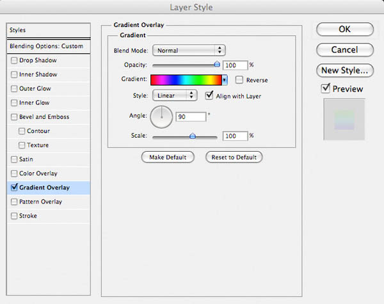
Task: Click the Angle dial control
Action: coord(161,117)
